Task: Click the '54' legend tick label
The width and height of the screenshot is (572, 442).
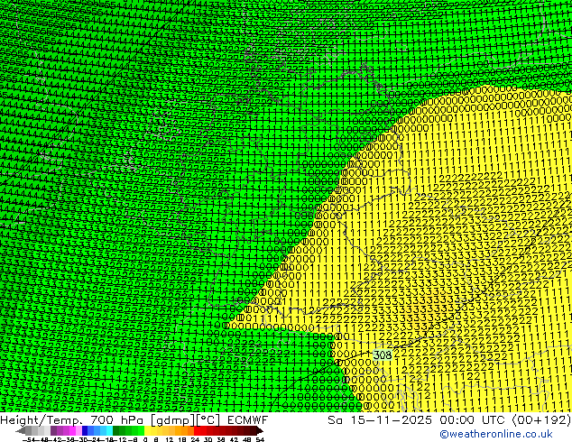Action: pyautogui.click(x=260, y=439)
